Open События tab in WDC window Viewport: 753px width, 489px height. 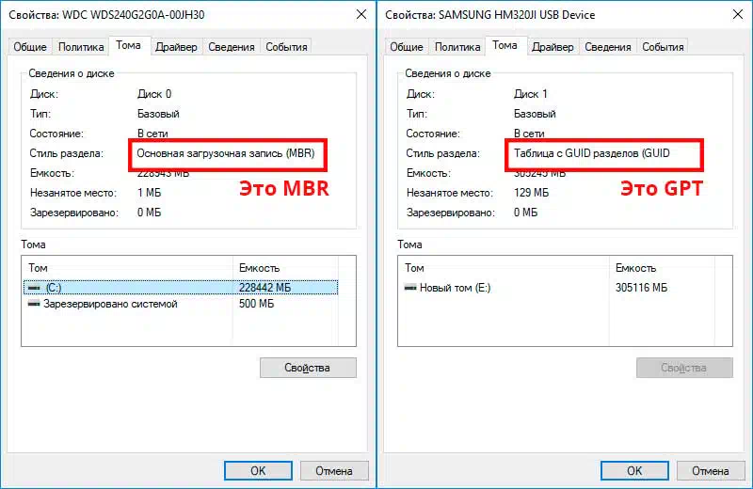pyautogui.click(x=286, y=47)
